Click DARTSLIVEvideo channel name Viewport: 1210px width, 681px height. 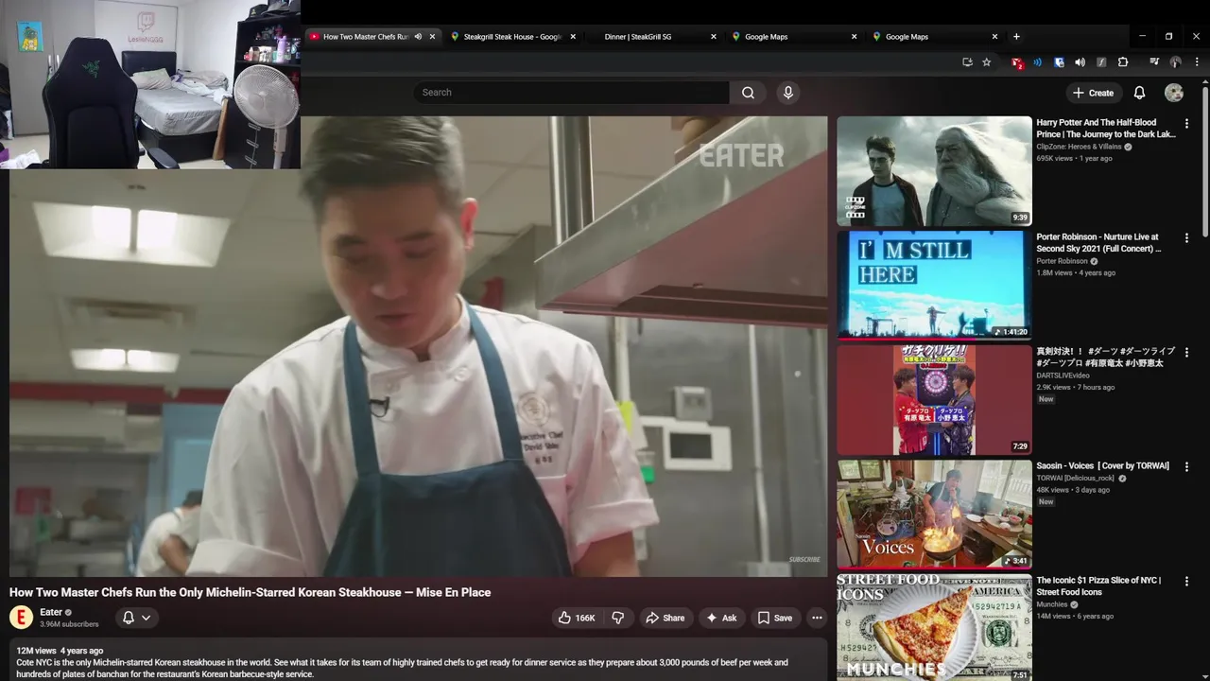(1063, 375)
